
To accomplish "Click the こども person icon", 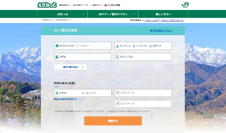I will (x=134, y=46).
